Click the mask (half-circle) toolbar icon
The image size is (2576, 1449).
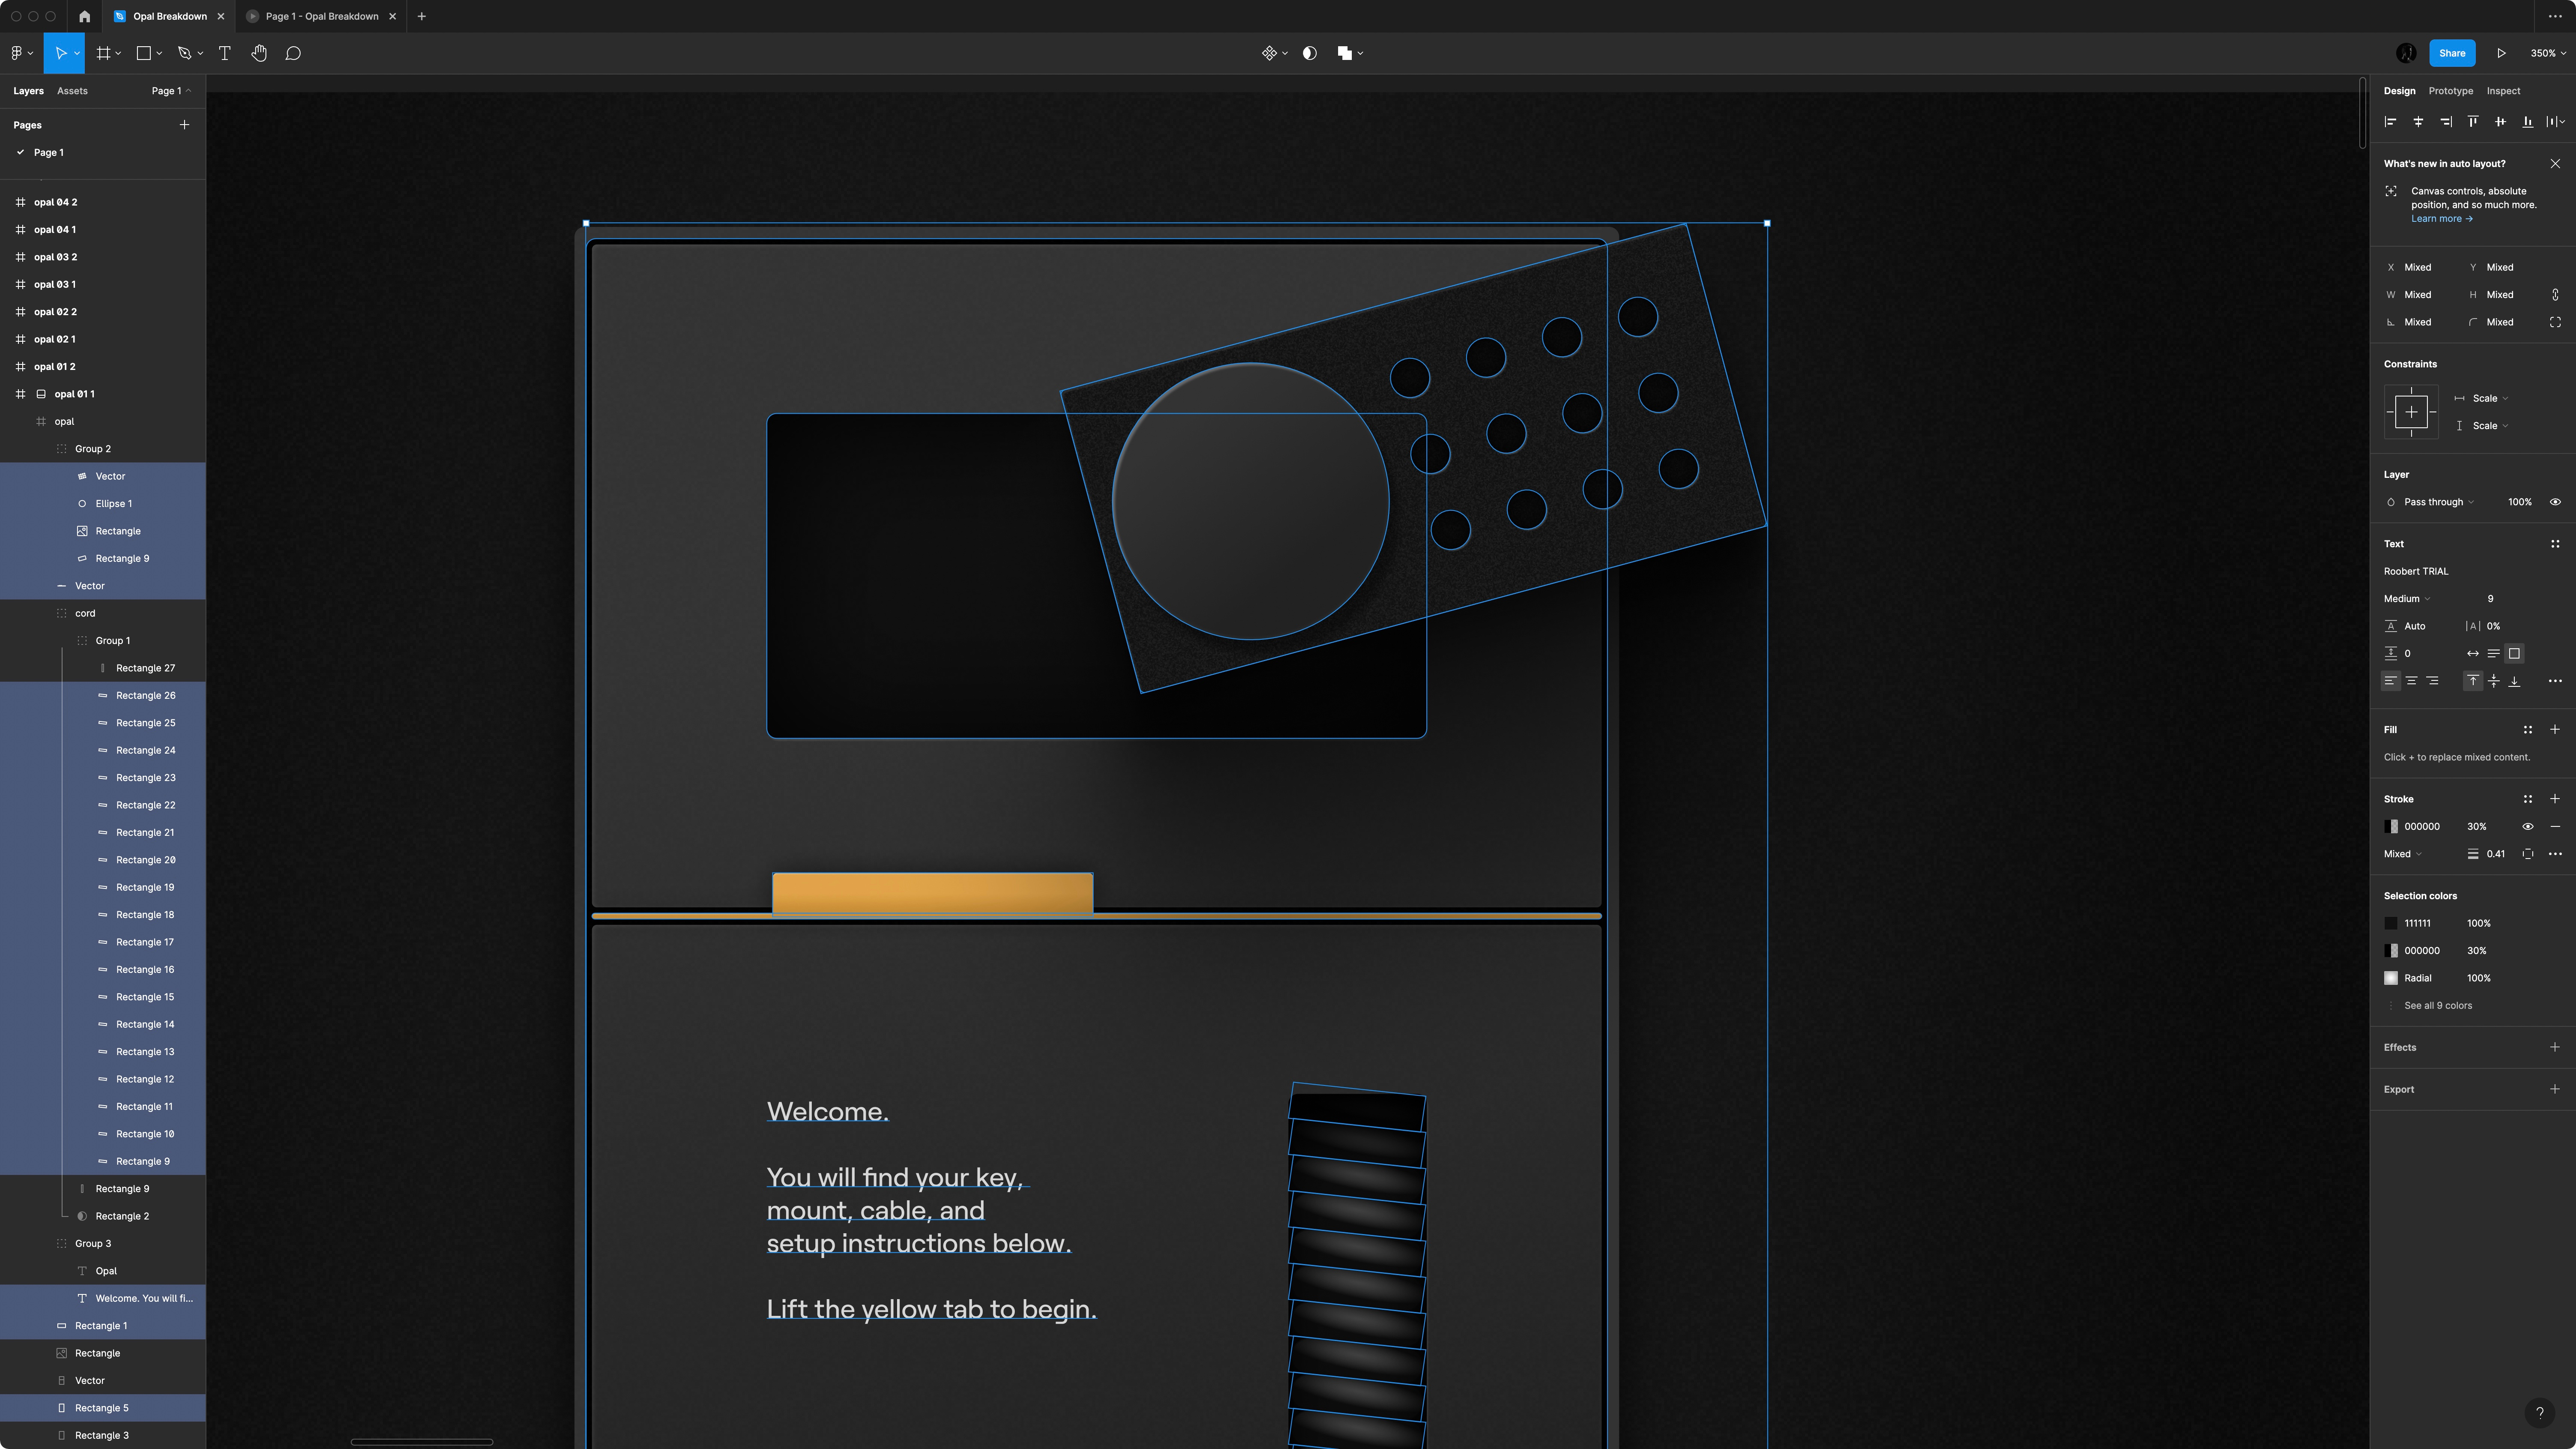coord(1309,53)
